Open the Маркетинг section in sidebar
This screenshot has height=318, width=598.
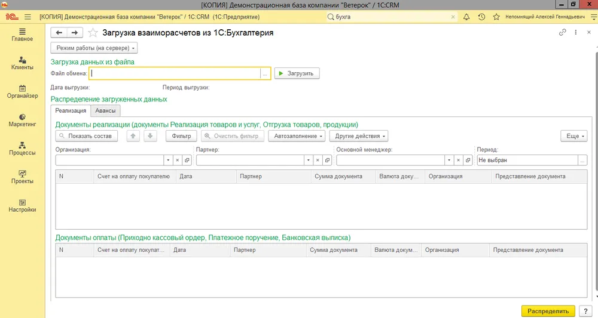tap(22, 121)
